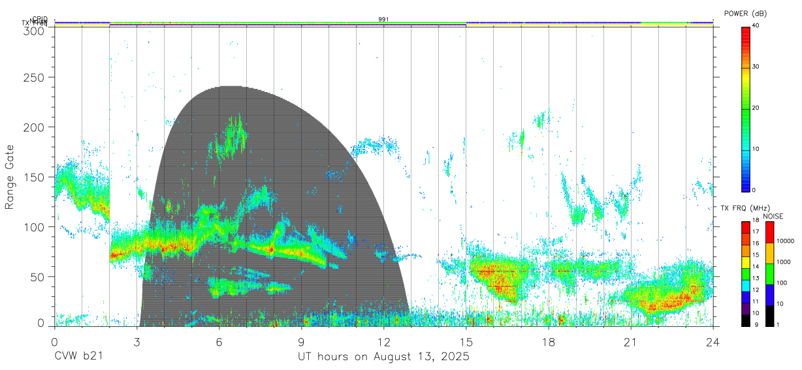
Task: Click the 40 tick on the power scale
Action: pyautogui.click(x=755, y=25)
